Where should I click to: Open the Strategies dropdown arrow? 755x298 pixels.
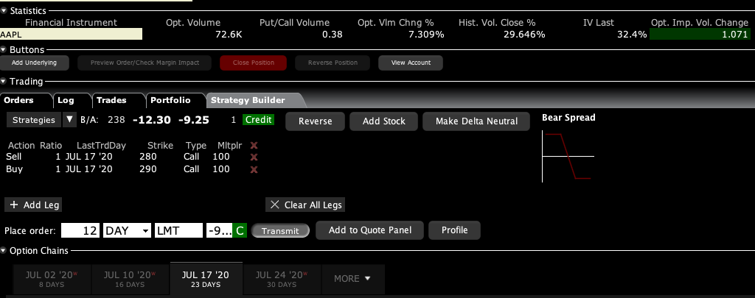[69, 120]
